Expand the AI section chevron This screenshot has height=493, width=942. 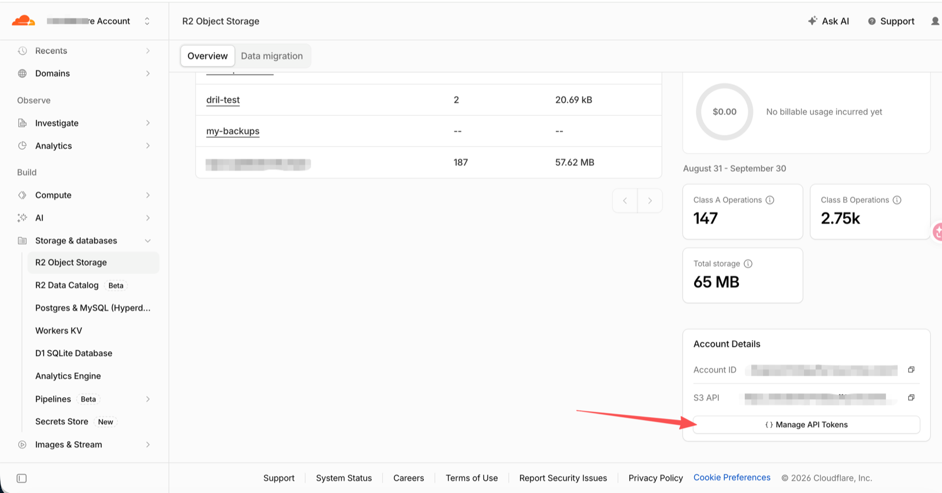click(x=148, y=218)
